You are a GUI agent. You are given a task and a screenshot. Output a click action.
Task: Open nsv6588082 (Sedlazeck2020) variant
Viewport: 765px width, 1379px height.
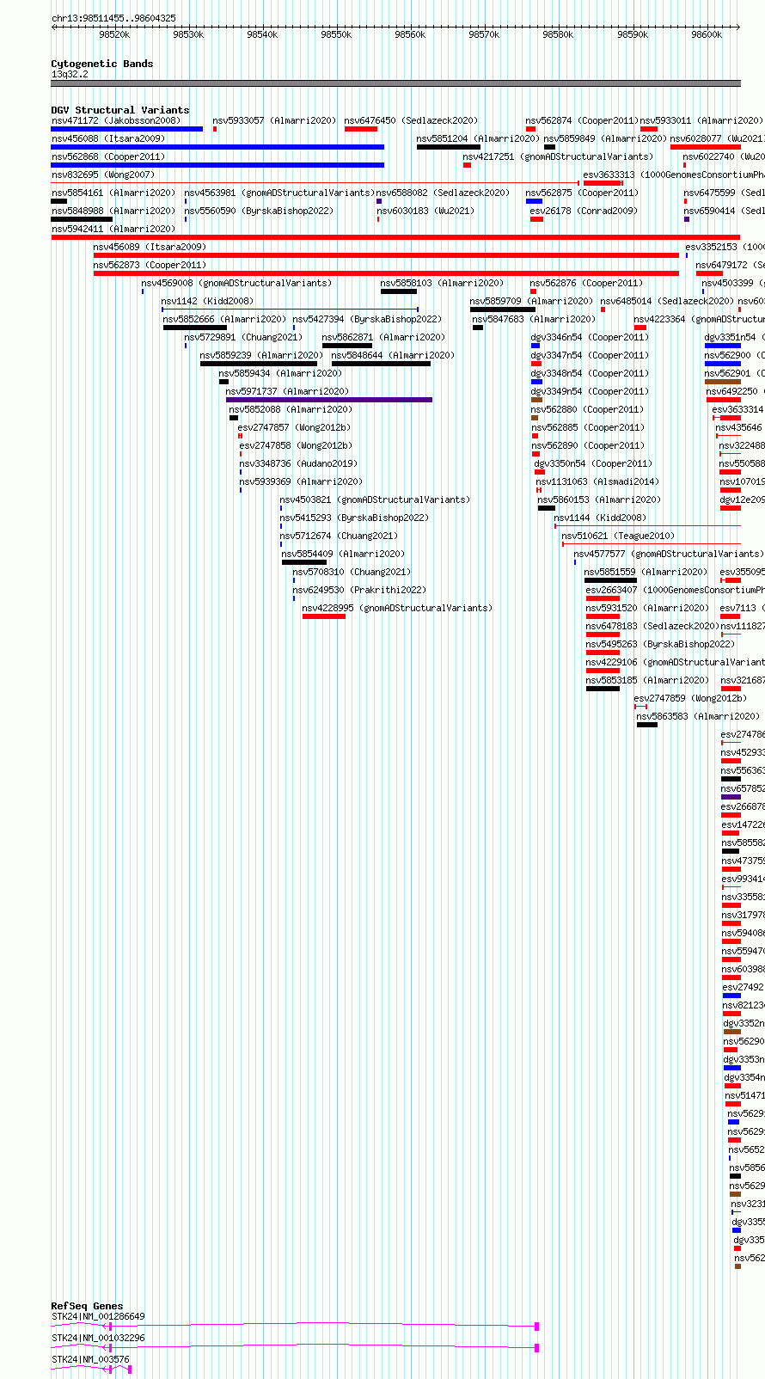click(443, 193)
